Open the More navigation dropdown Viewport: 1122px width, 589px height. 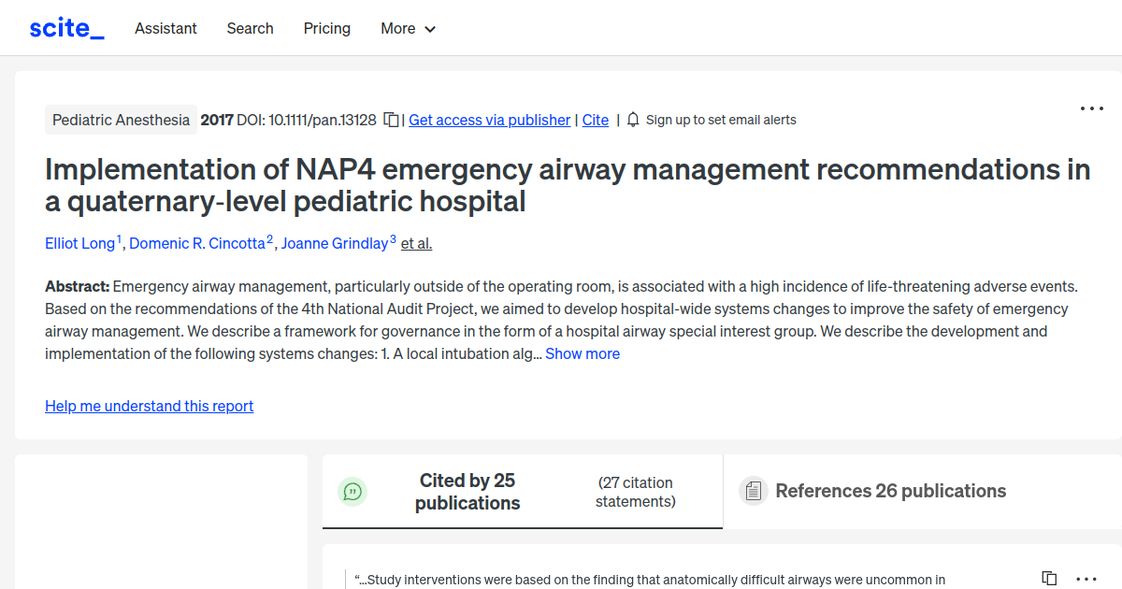(408, 28)
